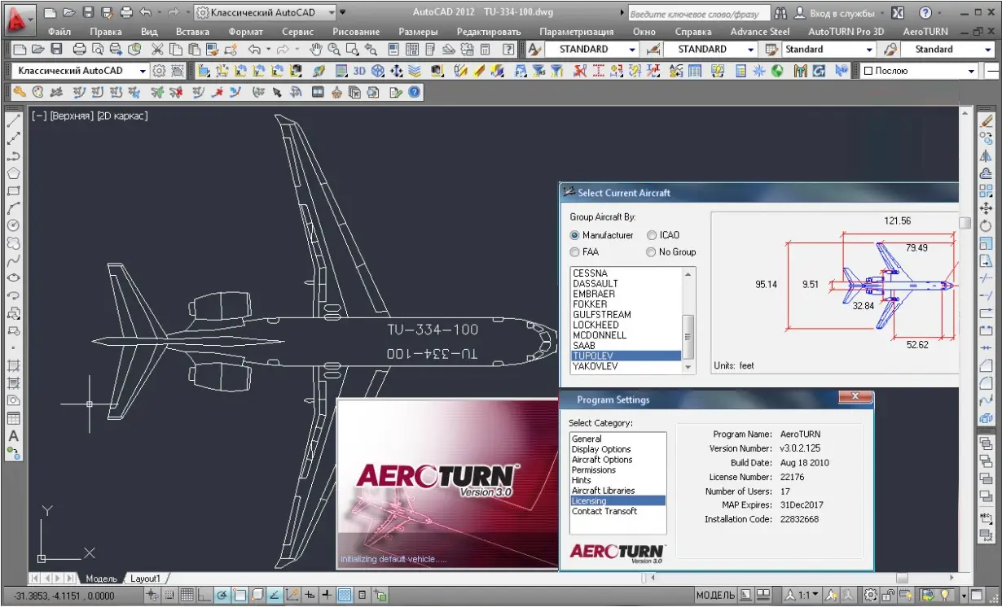
Task: Select the Polyline tool in Draw toolbar
Action: [x=13, y=156]
